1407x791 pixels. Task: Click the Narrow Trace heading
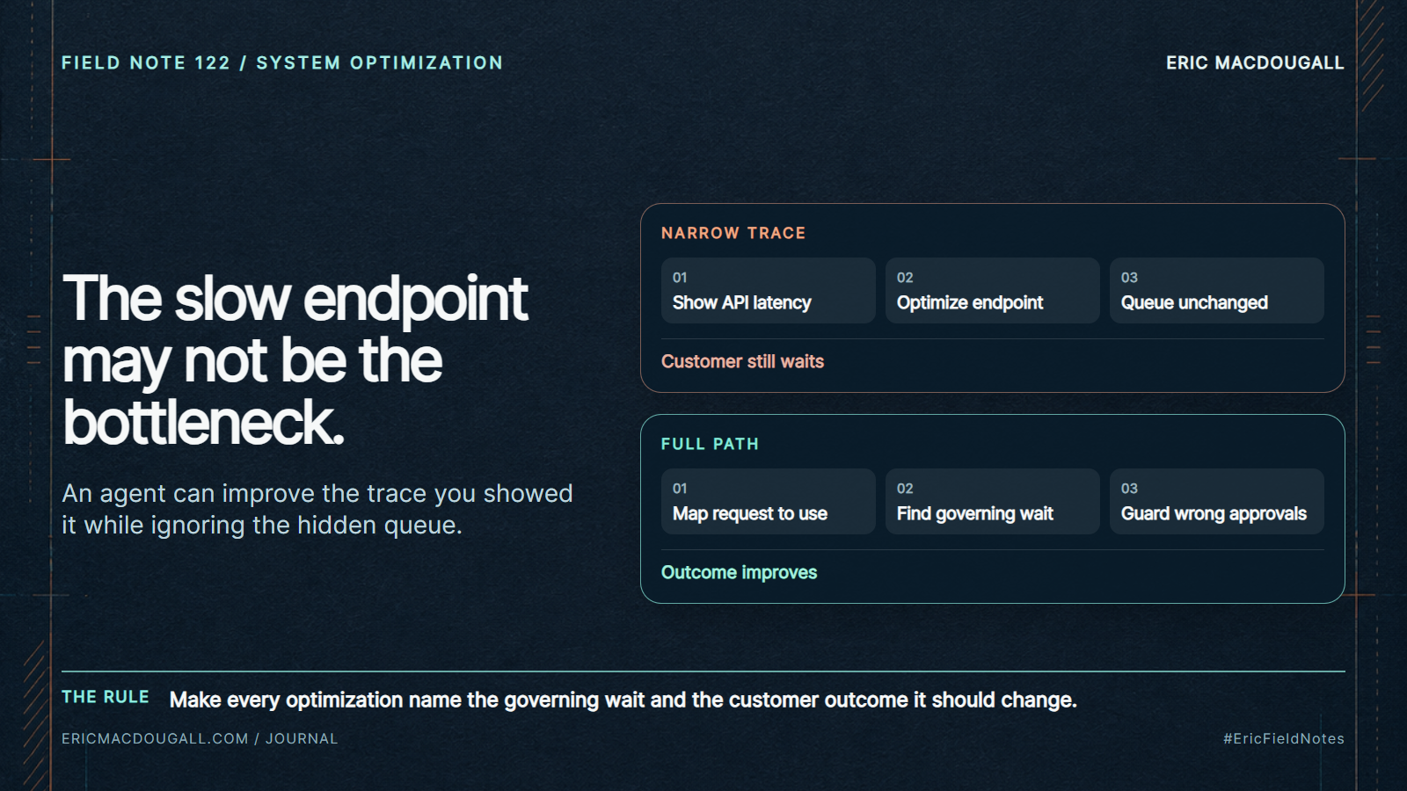click(x=733, y=233)
